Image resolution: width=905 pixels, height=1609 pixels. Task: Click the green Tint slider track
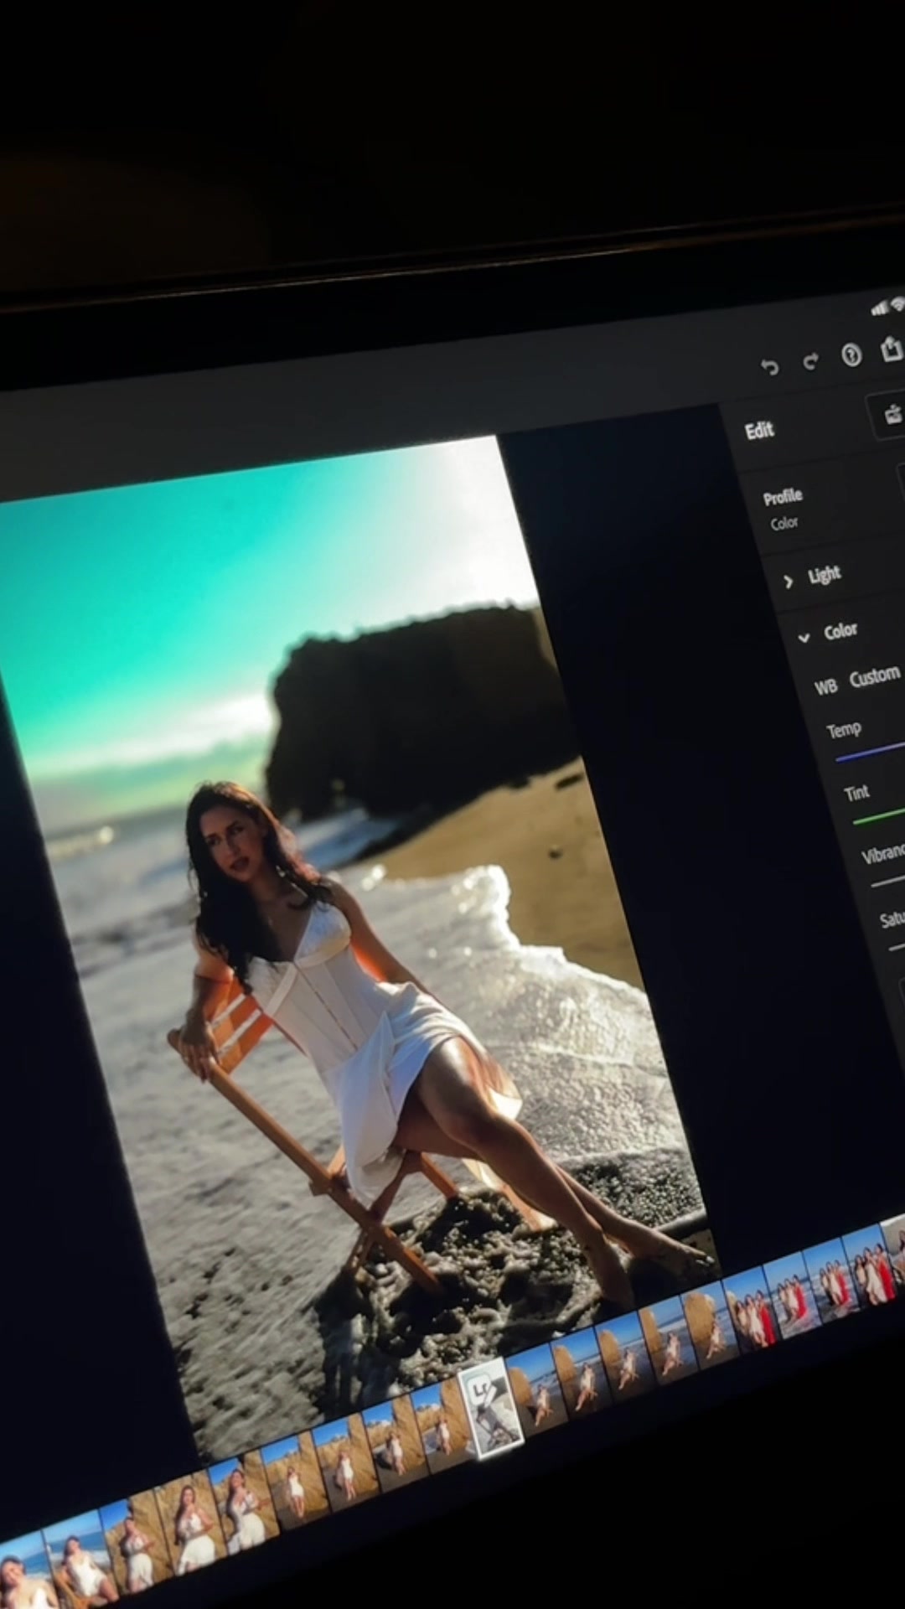[878, 817]
